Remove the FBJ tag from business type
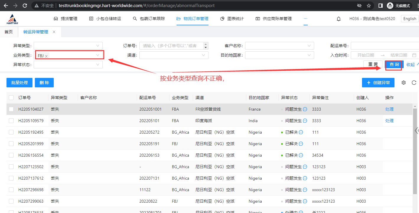419x213 pixels. point(46,56)
